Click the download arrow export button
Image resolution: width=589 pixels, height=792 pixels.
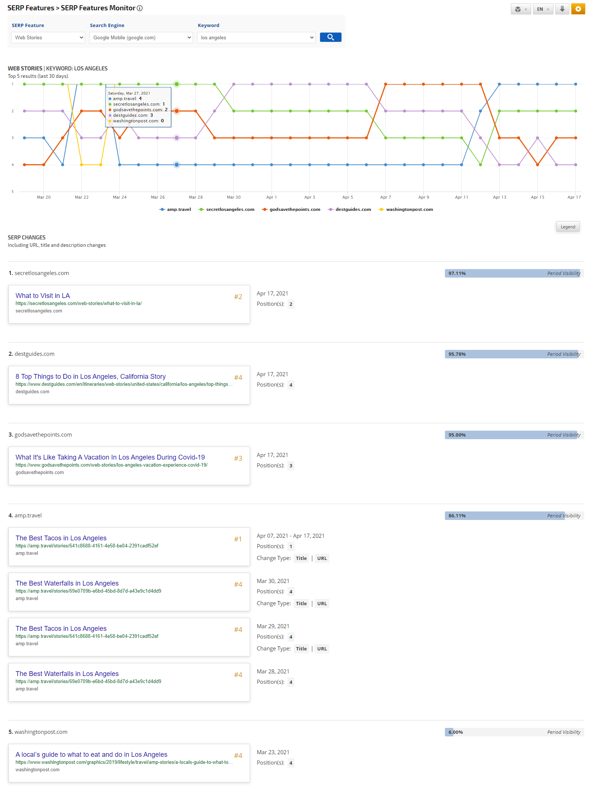(x=562, y=9)
